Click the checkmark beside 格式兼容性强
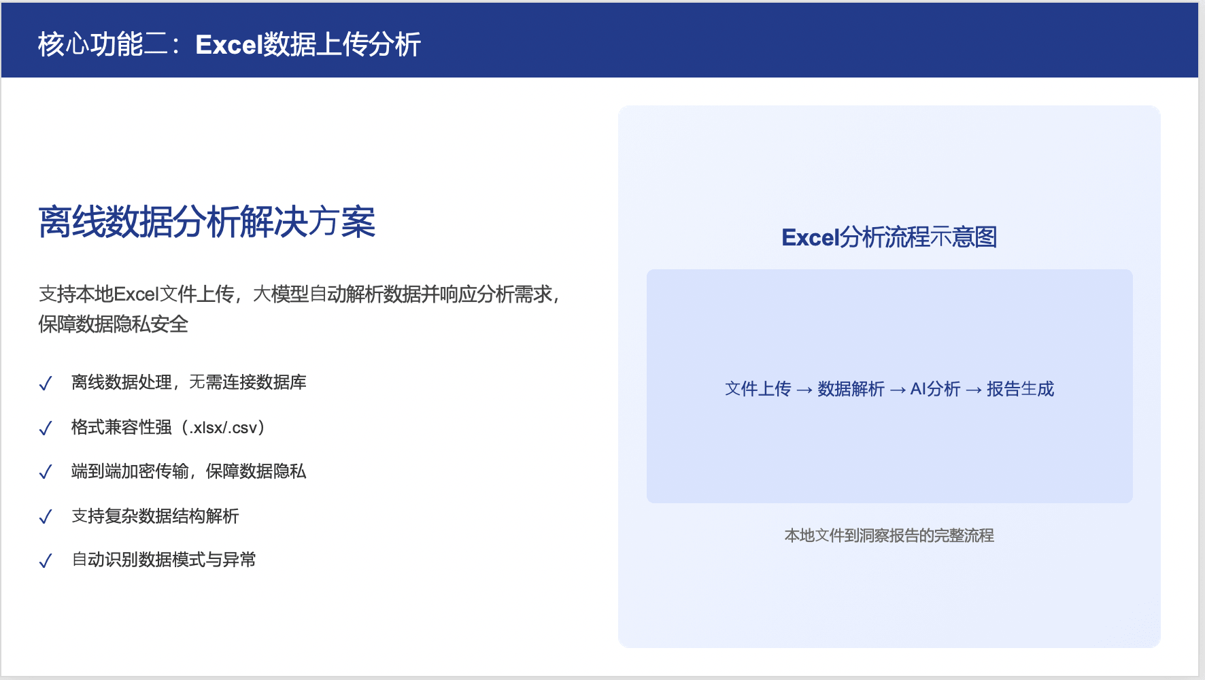Viewport: 1205px width, 680px height. (x=46, y=428)
